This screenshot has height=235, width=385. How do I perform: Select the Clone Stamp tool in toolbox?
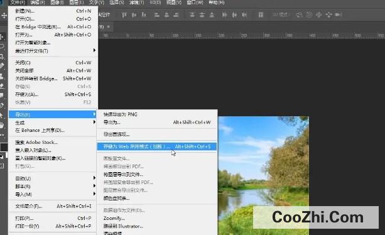click(x=2, y=77)
